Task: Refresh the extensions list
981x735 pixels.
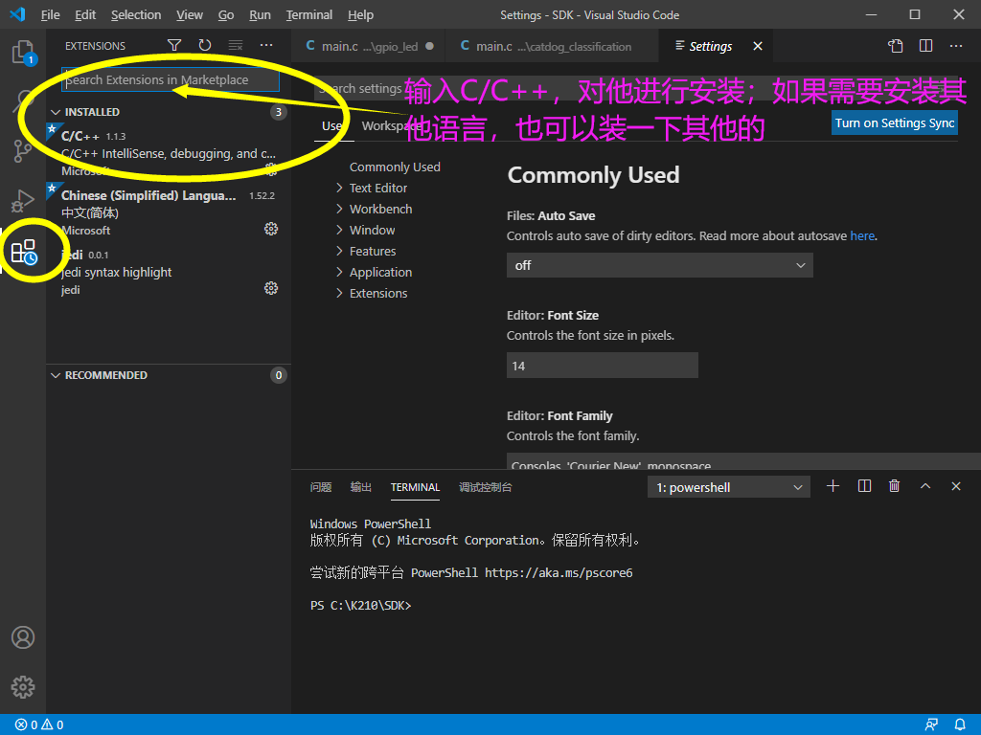Action: tap(205, 45)
